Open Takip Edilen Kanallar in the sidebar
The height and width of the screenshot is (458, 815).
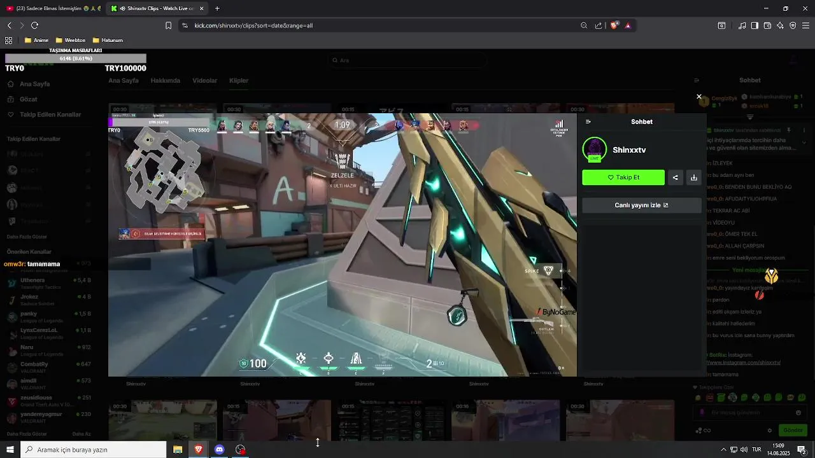point(45,114)
